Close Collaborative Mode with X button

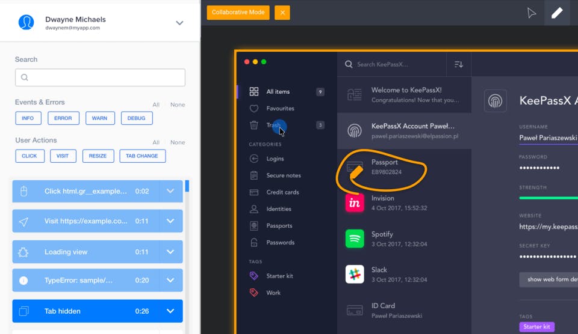282,13
